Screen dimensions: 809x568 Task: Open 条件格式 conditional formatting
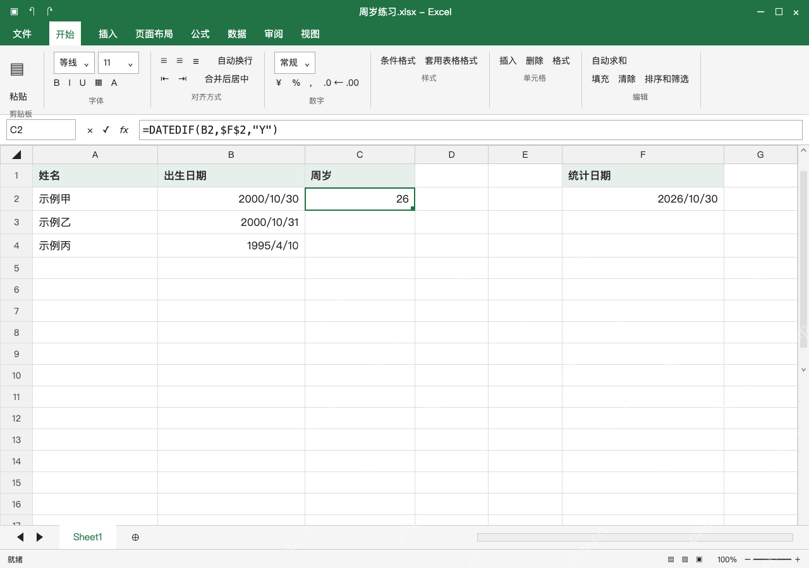[398, 61]
